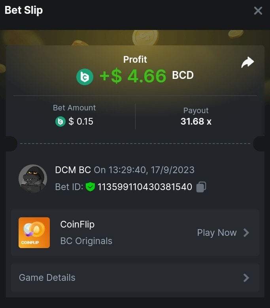Click the DCM BC username
Viewport: 270px width, 308px height.
click(x=73, y=170)
